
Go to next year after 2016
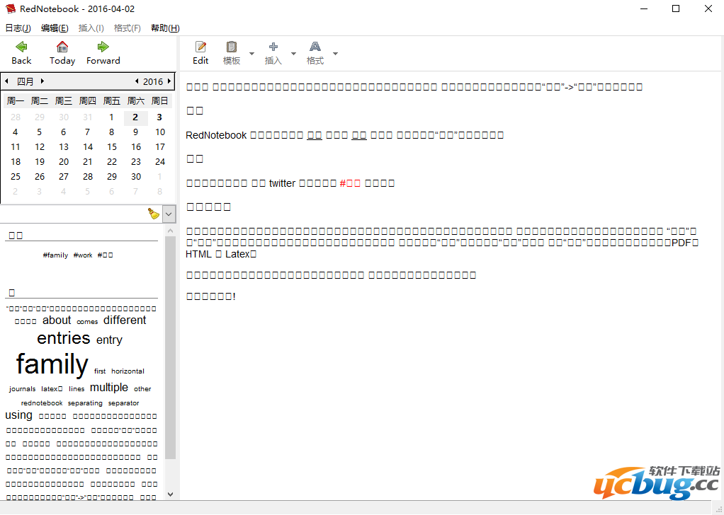click(169, 81)
